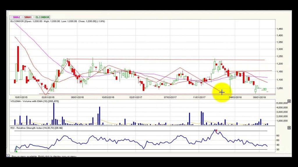Click the tallest volume bar near 02/01/2016
The image size is (298, 167).
(54, 114)
